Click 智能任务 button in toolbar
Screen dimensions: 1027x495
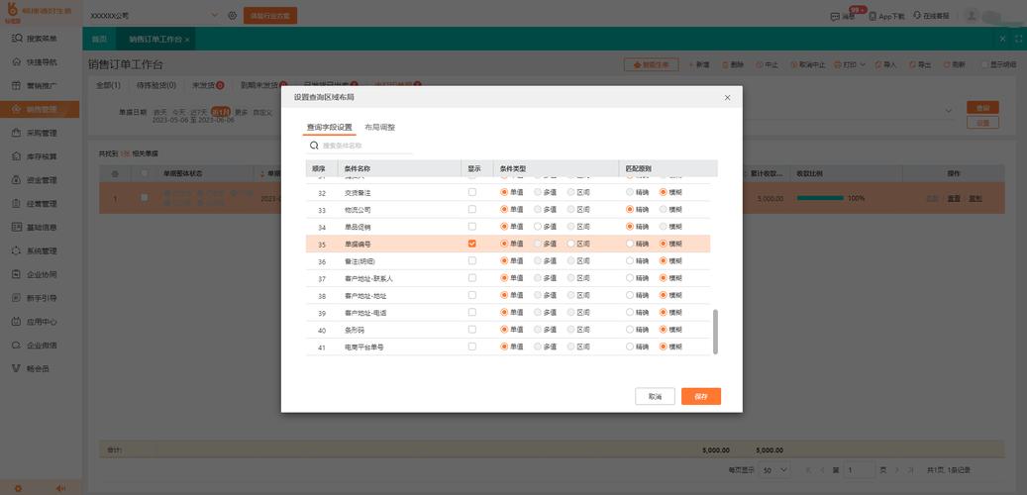651,64
